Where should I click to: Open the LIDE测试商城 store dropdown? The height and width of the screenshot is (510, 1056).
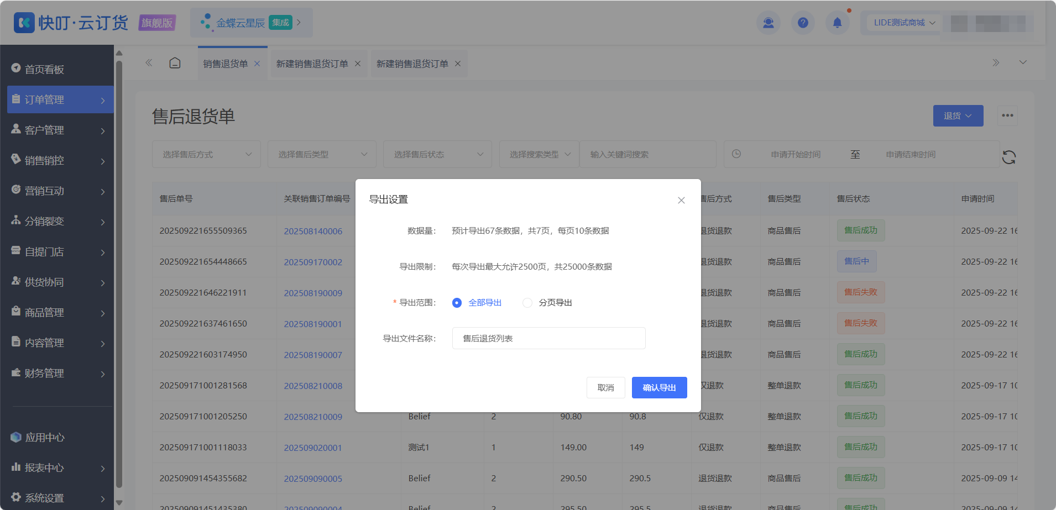tap(904, 23)
